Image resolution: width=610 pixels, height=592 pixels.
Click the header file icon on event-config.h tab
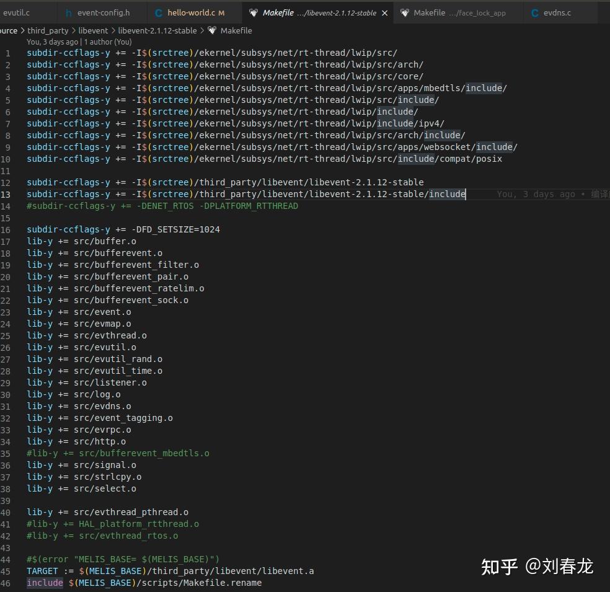68,13
